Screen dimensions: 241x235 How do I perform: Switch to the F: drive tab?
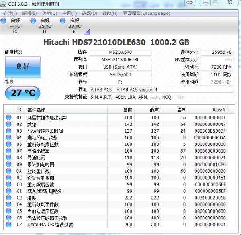point(75,26)
